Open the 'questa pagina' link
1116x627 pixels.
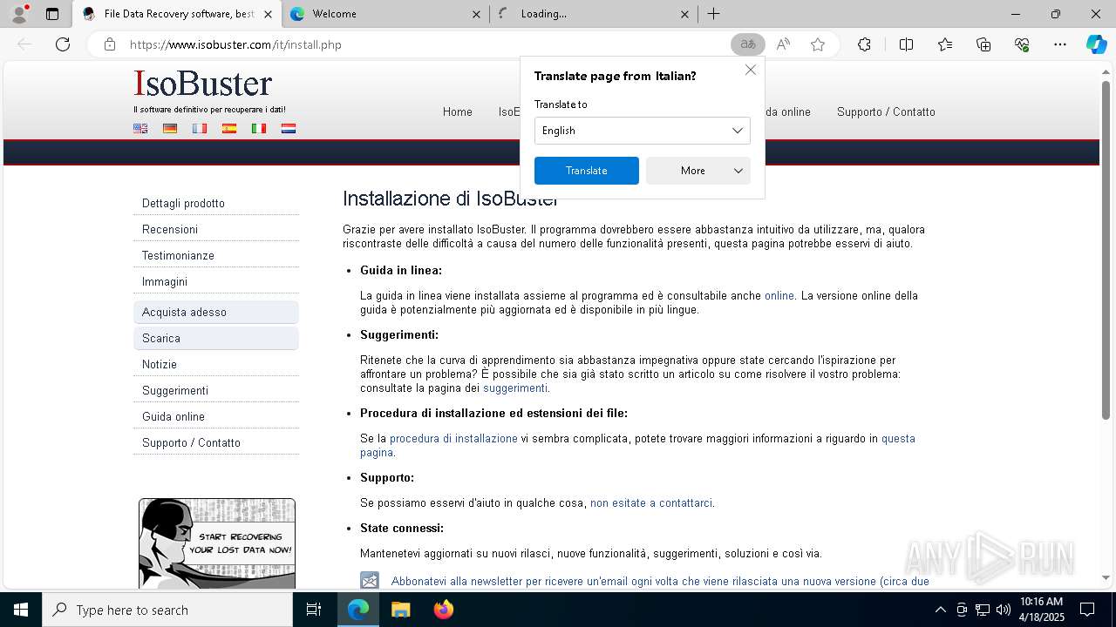coord(898,438)
